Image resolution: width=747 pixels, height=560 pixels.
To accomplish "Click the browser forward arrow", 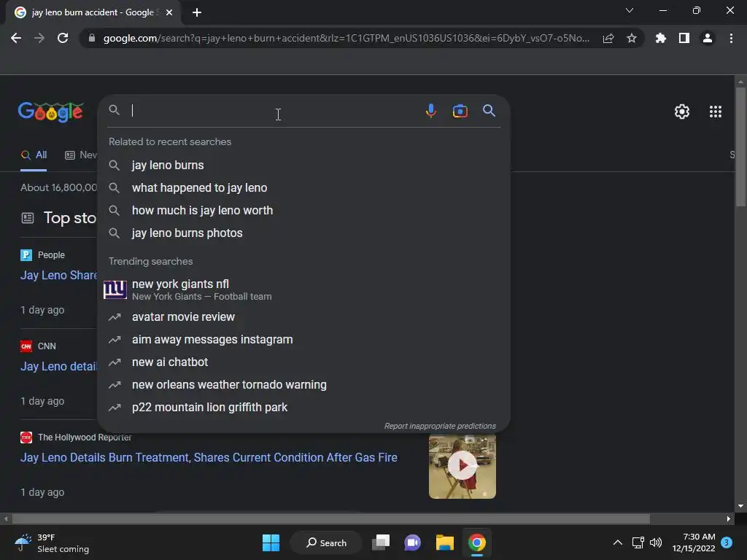I will [x=39, y=38].
